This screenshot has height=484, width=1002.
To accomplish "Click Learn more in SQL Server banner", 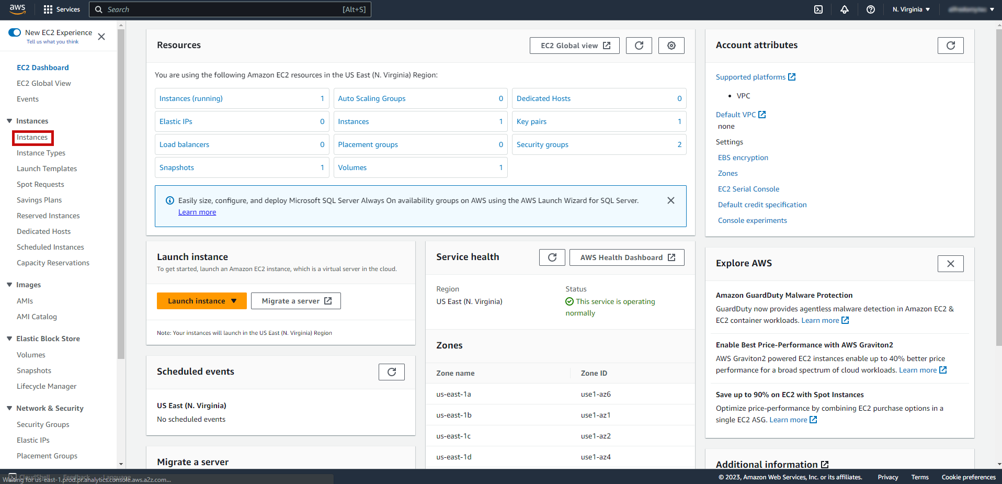I will (197, 212).
